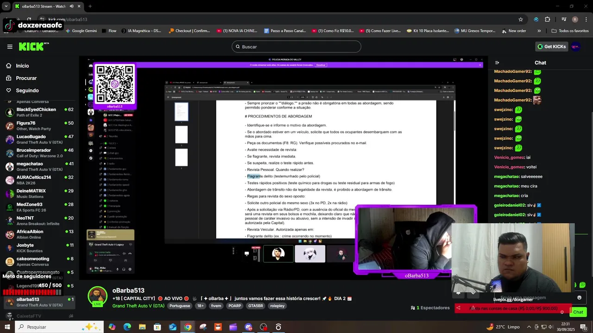Image resolution: width=593 pixels, height=333 pixels.
Task: Open the taskbar clock and date
Action: [566, 327]
